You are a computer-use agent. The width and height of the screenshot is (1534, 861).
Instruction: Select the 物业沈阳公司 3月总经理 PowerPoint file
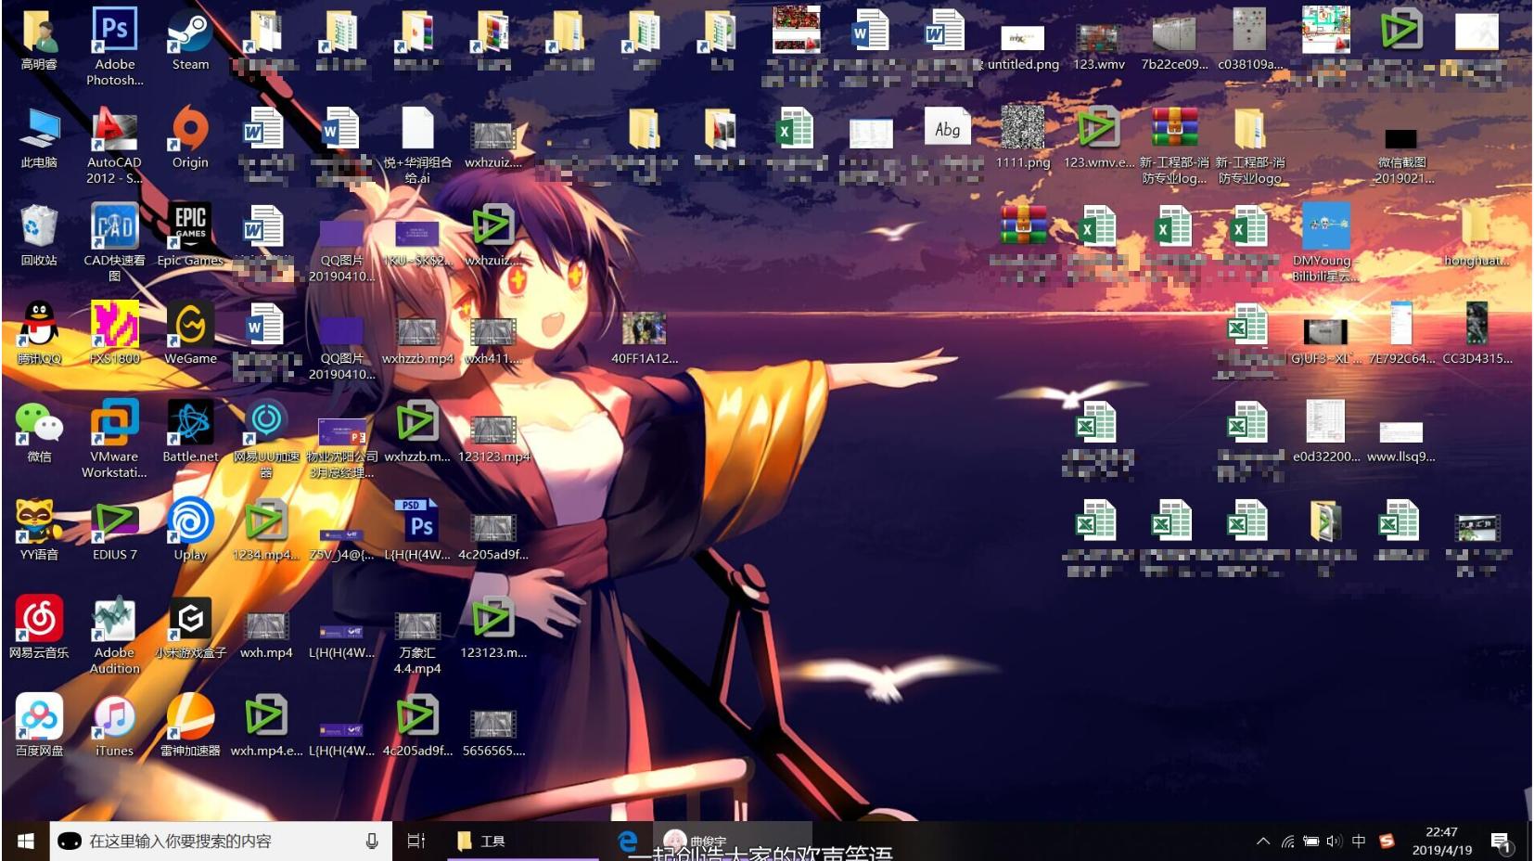[x=342, y=447]
